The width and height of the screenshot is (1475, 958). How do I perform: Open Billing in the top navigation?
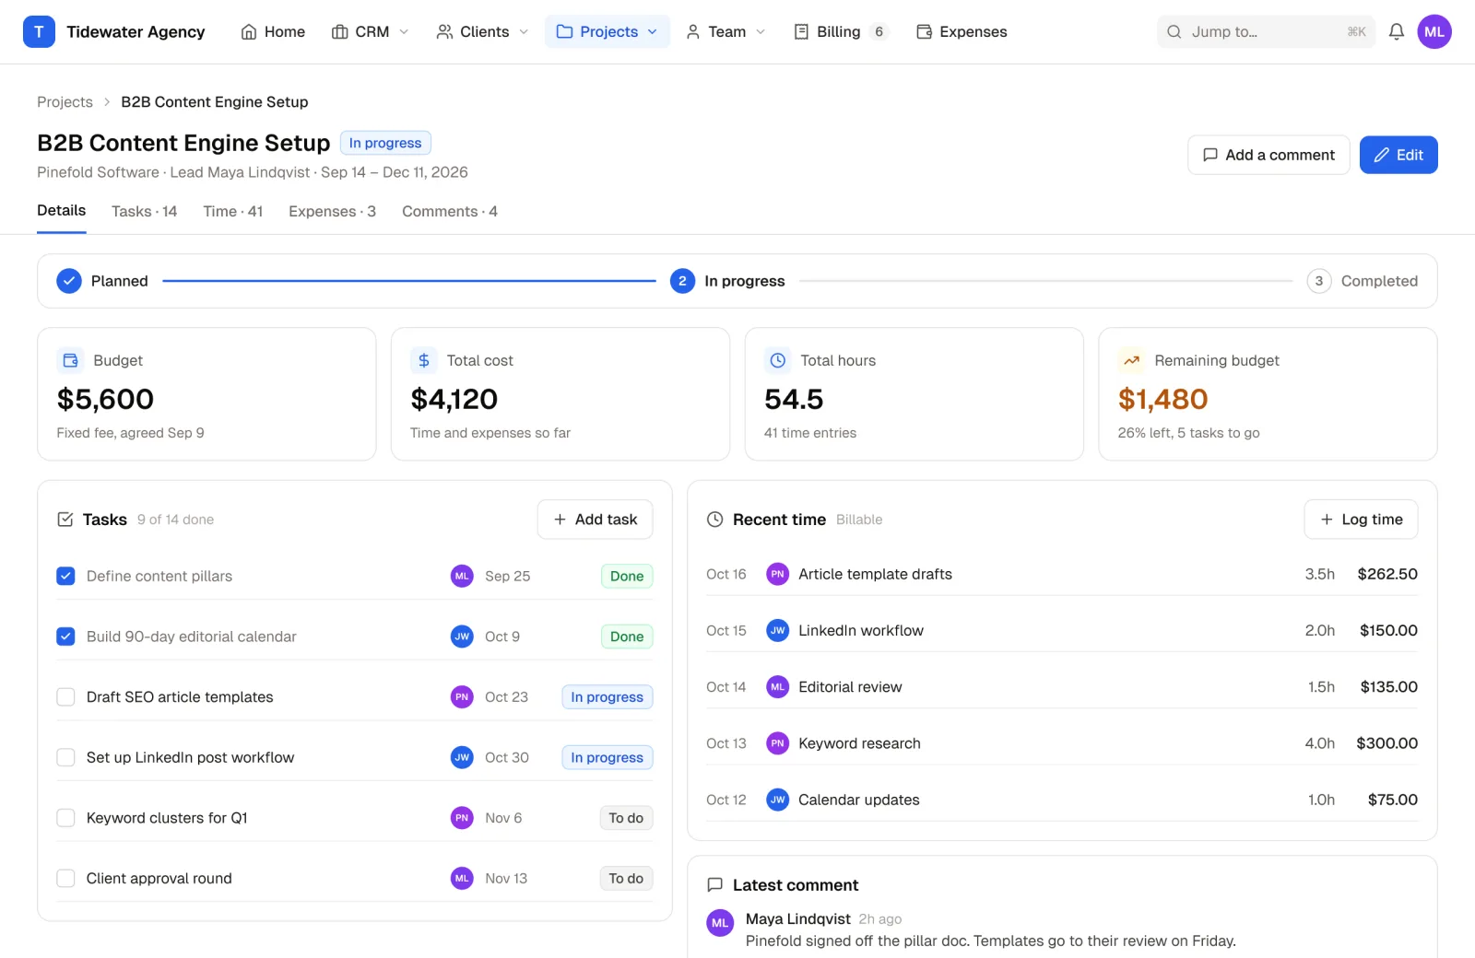pyautogui.click(x=840, y=31)
